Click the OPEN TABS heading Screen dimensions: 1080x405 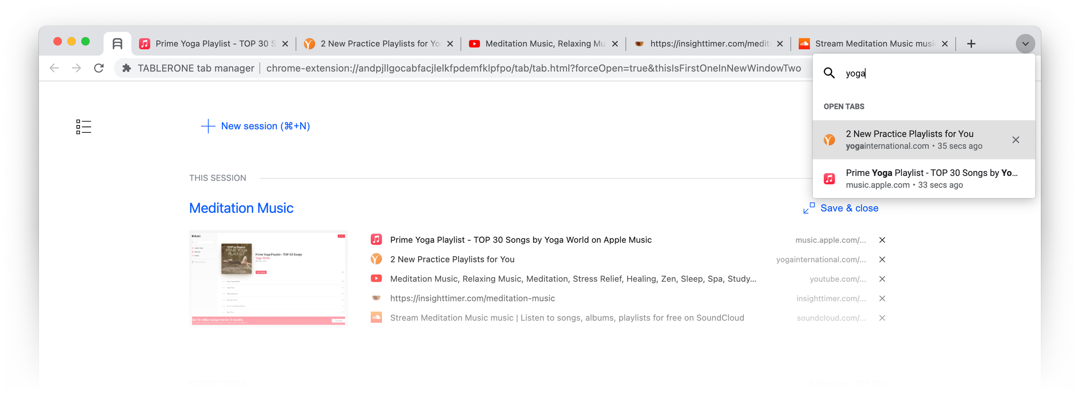tap(844, 106)
